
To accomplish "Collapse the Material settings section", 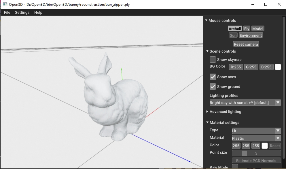I will [207, 122].
